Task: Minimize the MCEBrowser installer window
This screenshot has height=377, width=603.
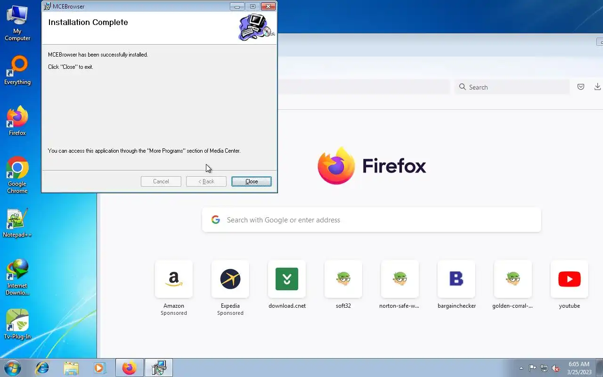Action: [237, 7]
